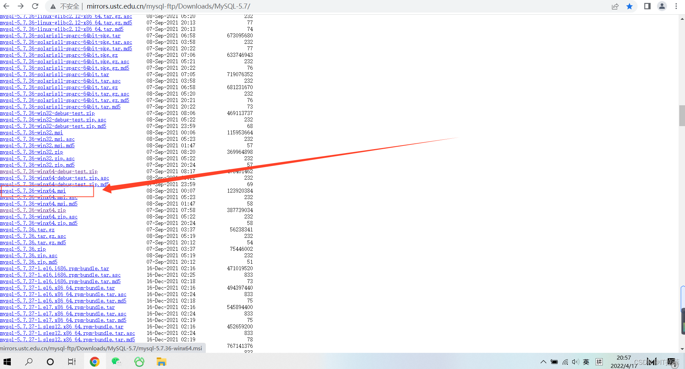Open mysql-5.7.36-win32.msi.asc link

pos(37,139)
